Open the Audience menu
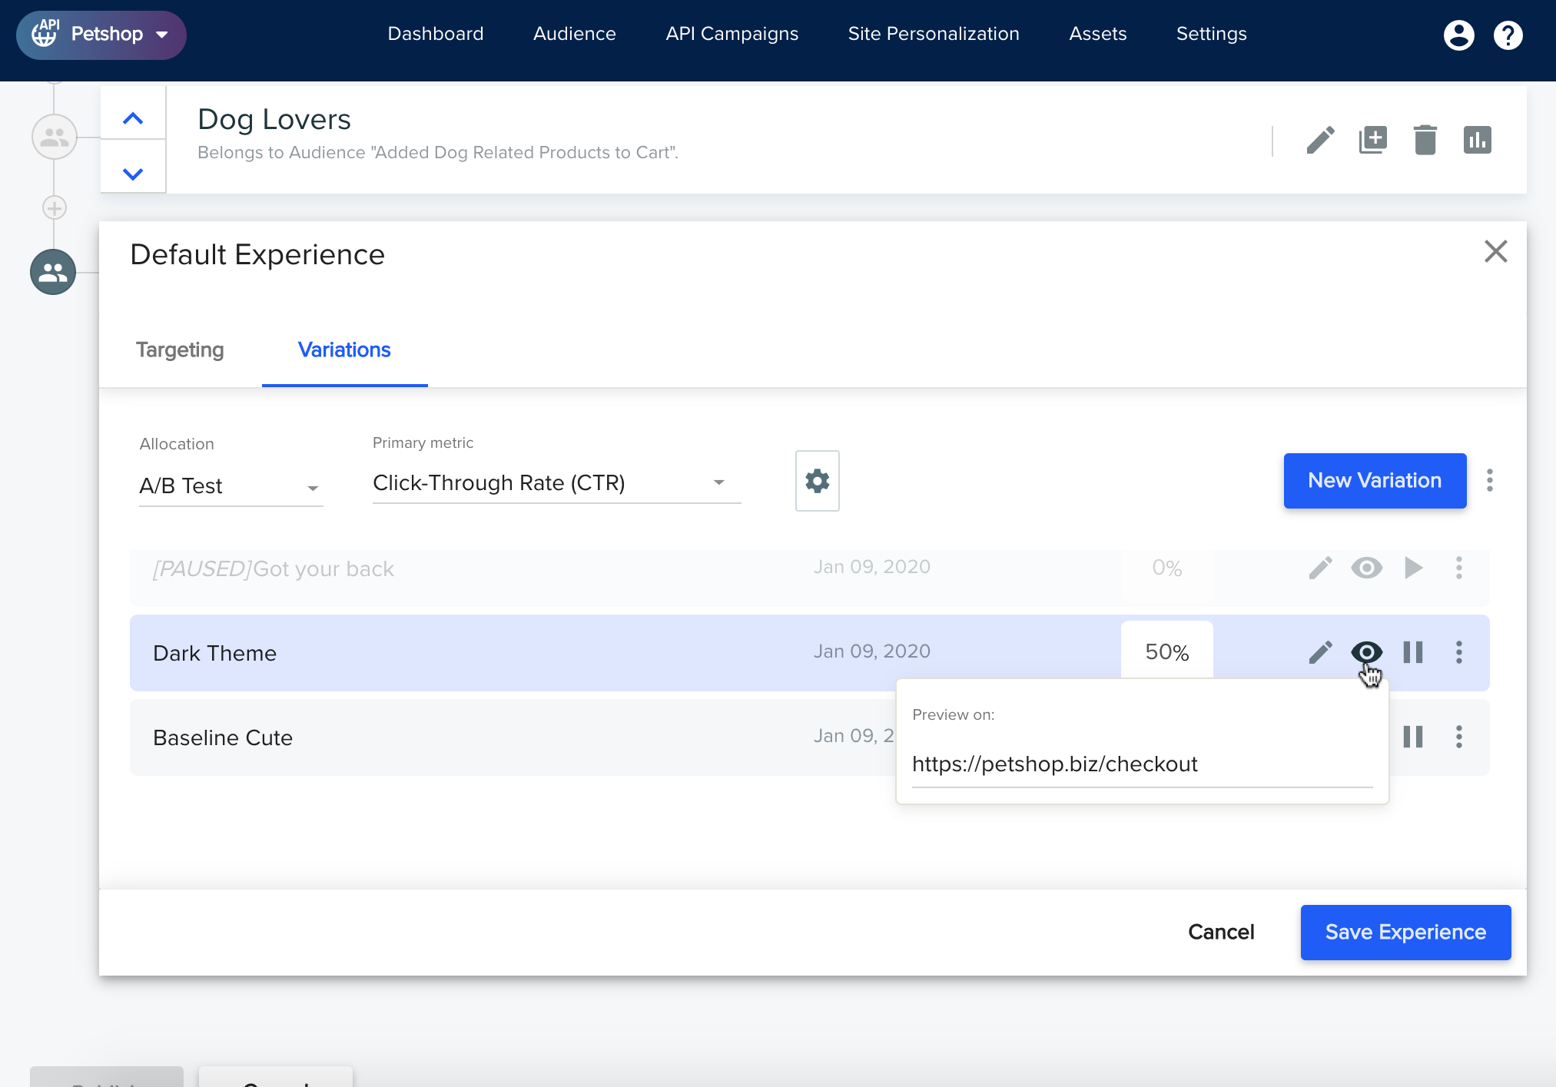The height and width of the screenshot is (1087, 1556). click(574, 34)
